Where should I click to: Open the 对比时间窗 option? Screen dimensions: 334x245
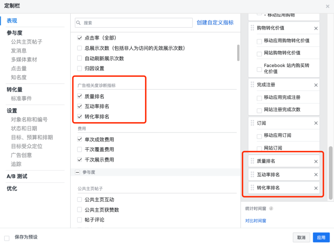(x=255, y=221)
